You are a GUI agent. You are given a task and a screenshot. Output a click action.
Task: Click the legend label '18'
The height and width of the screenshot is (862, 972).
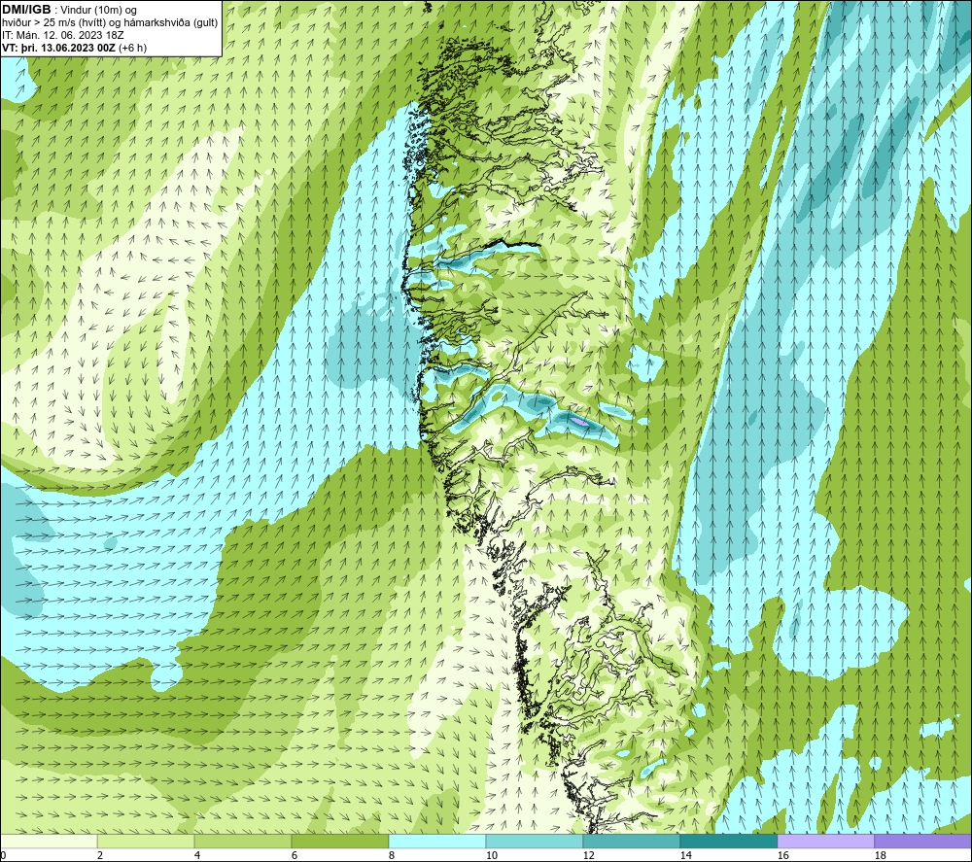[880, 856]
